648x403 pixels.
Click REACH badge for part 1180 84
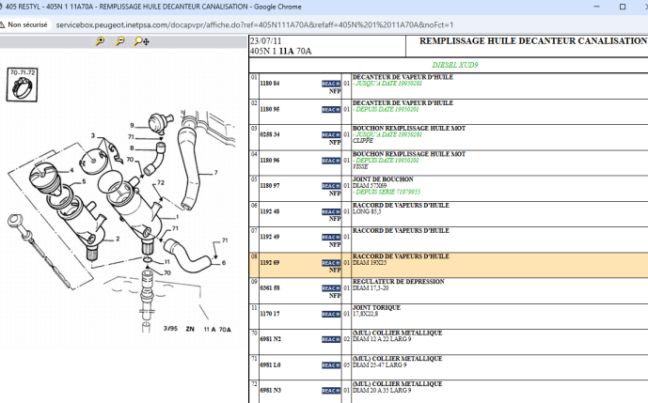(331, 84)
